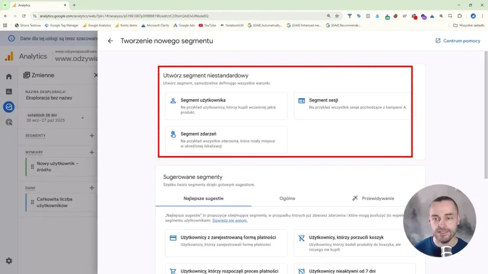Select Nowy użytkownik – źródło dimension
488x274 pixels.
coord(61,167)
